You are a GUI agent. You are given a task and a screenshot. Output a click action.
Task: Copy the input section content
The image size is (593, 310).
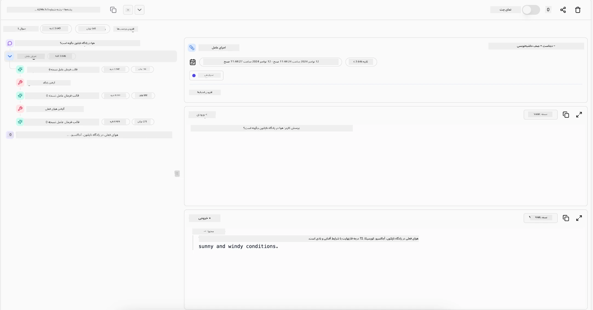(x=566, y=115)
